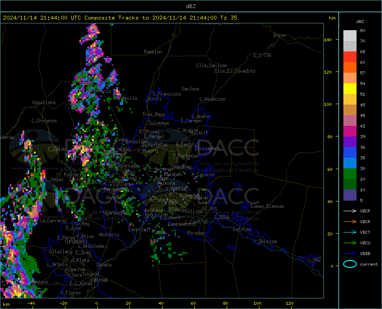Image resolution: width=382 pixels, height=309 pixels.
Task: Click the Tres_Mayo label
Action: (x=154, y=114)
